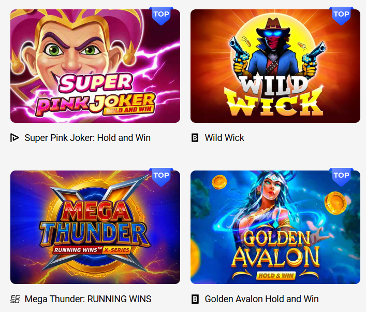The width and height of the screenshot is (366, 312).
Task: Click the B provider icon beside Golden Avalon
Action: [x=195, y=299]
